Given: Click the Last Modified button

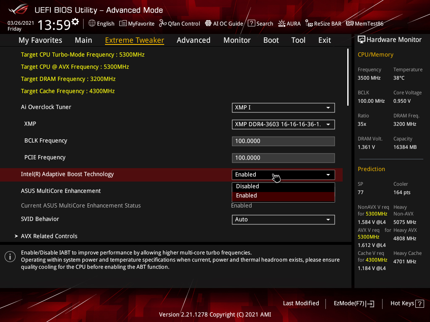Looking at the screenshot, I should click(301, 303).
